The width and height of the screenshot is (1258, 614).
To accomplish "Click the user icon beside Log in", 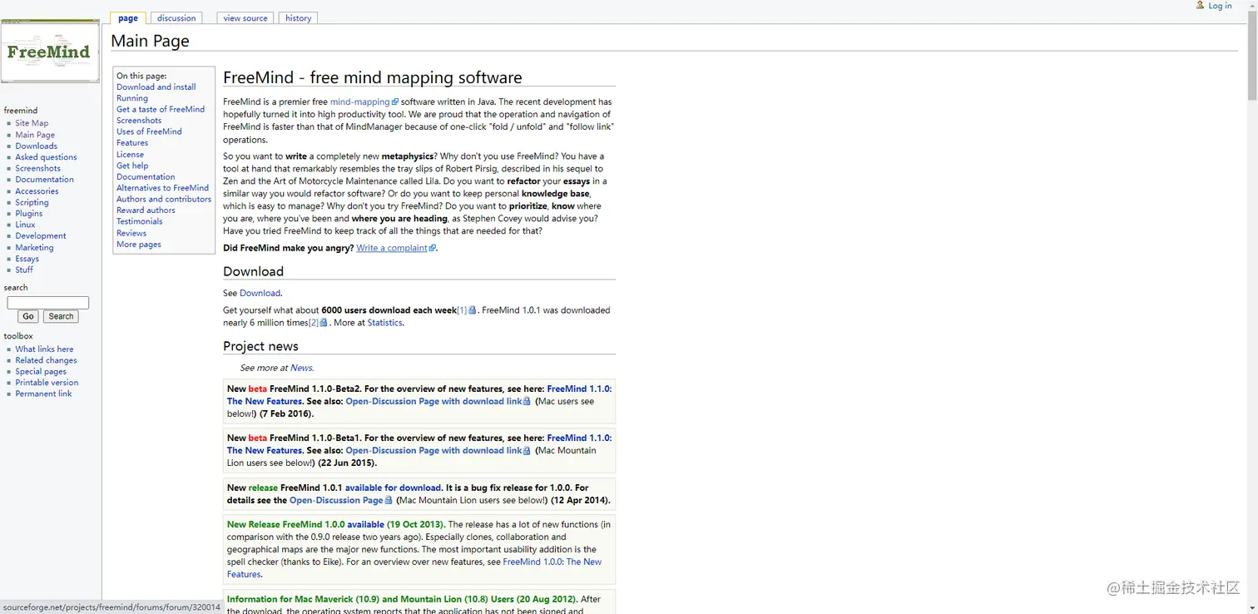I will pyautogui.click(x=1200, y=5).
